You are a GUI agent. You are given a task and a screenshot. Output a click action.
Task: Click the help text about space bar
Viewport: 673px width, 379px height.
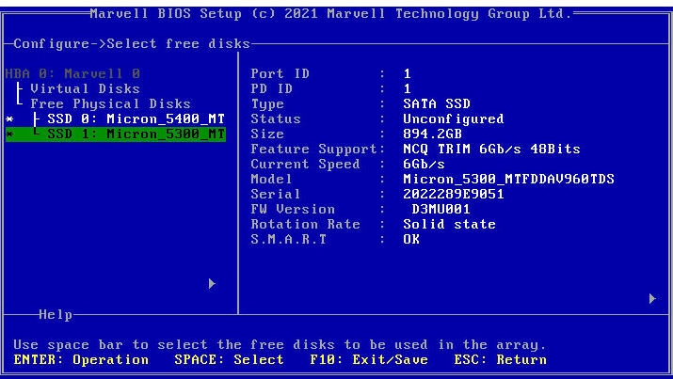[280, 345]
